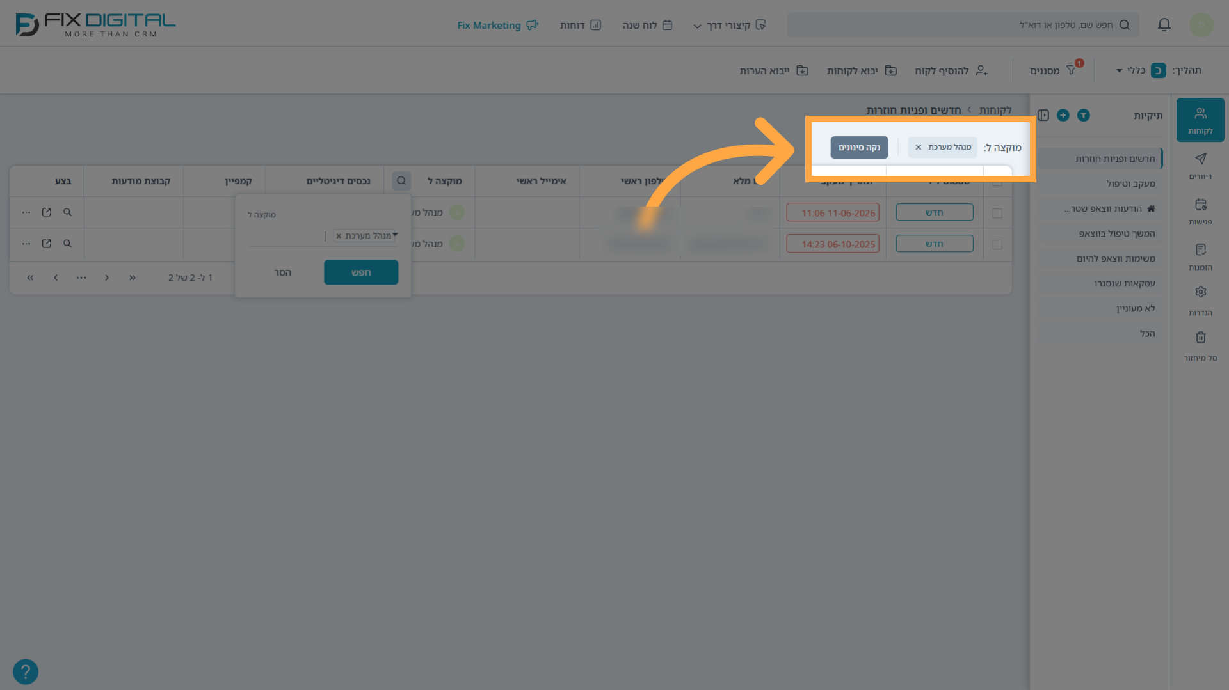This screenshot has height=690, width=1229.
Task: Check the second row checkbox
Action: (997, 244)
